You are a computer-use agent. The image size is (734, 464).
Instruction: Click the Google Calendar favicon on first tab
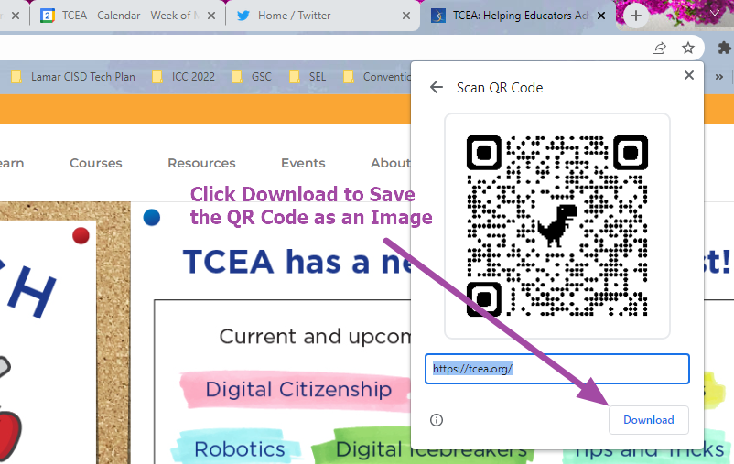(x=48, y=16)
